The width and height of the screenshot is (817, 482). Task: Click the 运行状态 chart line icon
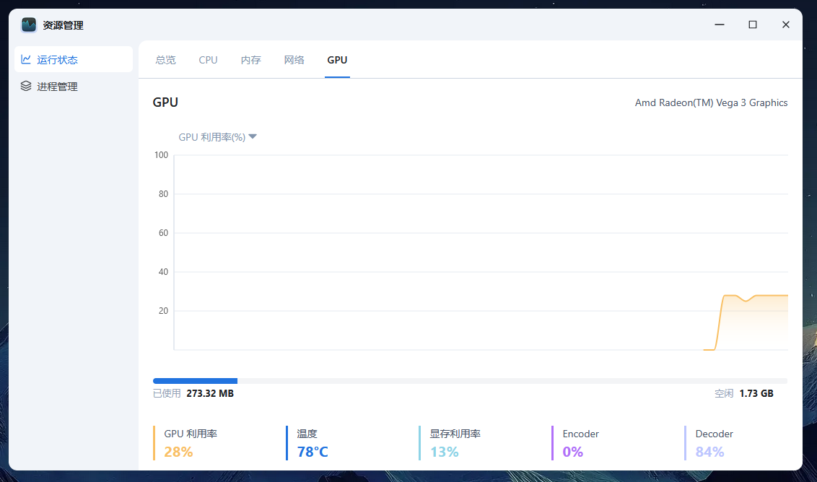point(26,60)
